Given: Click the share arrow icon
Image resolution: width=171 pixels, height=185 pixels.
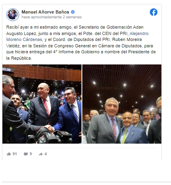Looking at the screenshot, I should click(41, 154).
